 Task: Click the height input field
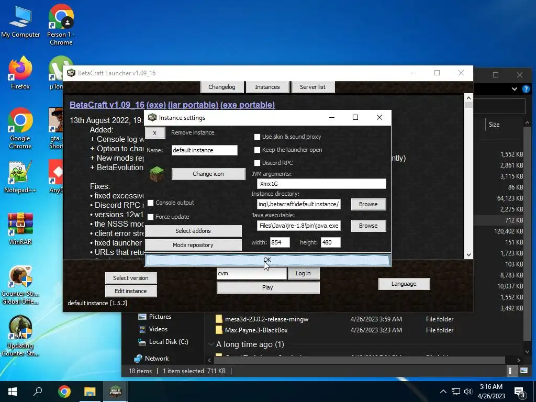[x=331, y=242]
